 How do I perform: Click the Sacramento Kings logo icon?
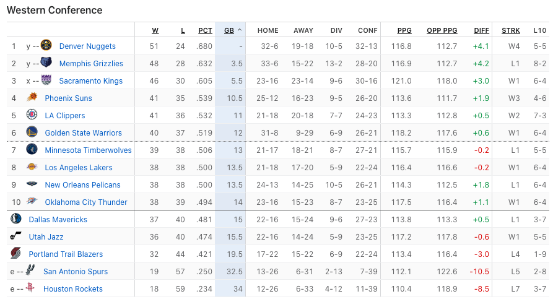(x=47, y=80)
